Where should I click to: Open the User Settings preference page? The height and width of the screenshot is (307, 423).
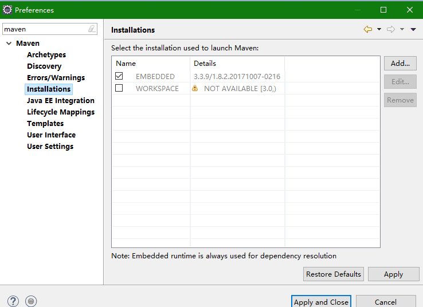click(50, 147)
